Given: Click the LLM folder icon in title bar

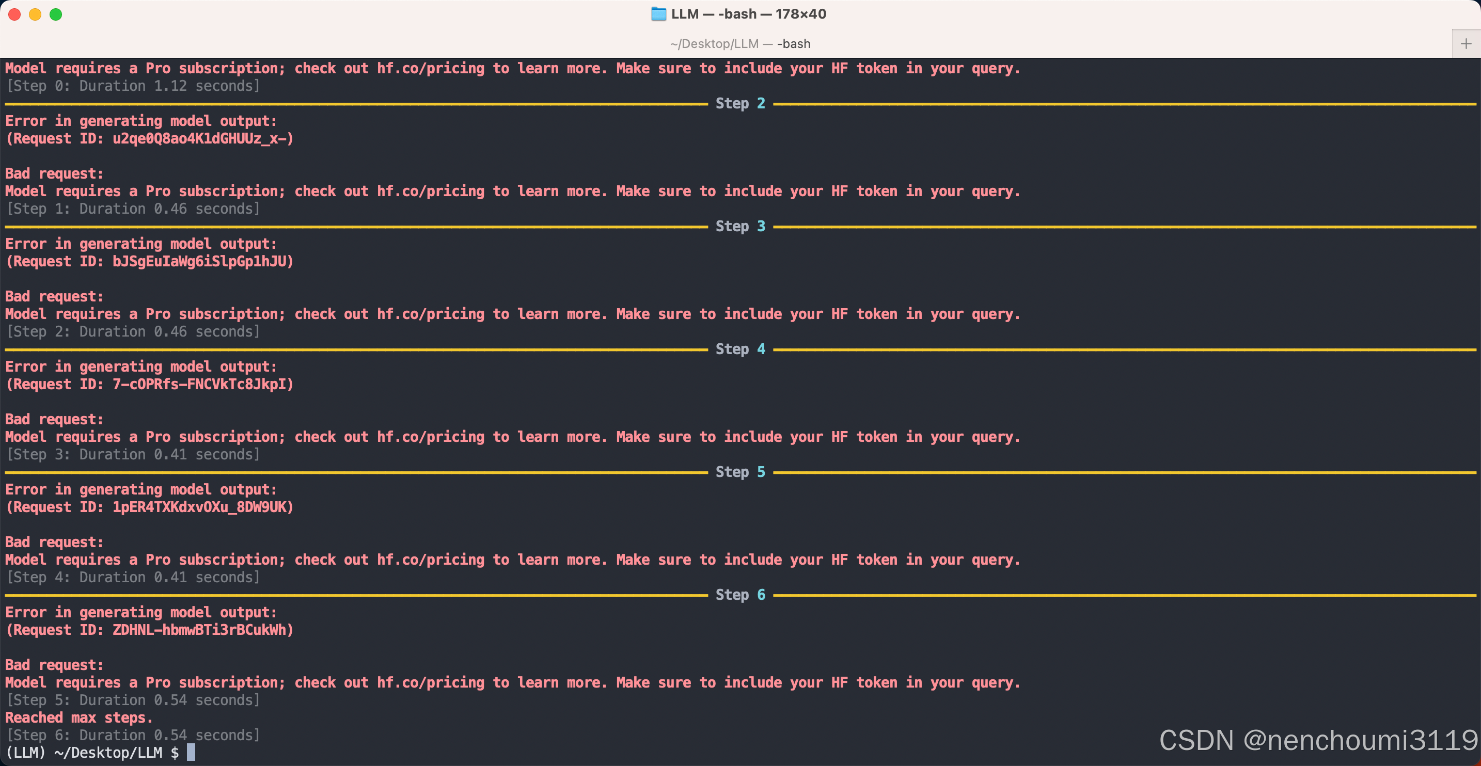Looking at the screenshot, I should 658,14.
